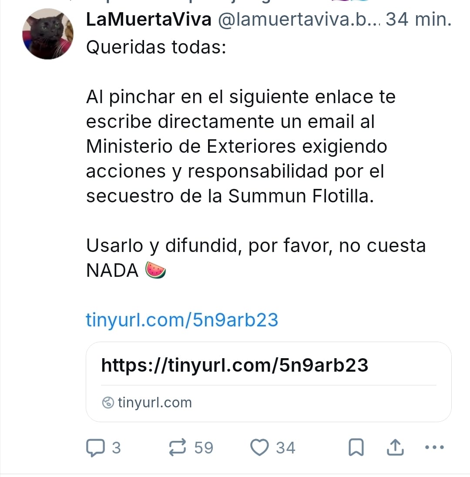
Task: Bookmark this post
Action: coord(356,447)
